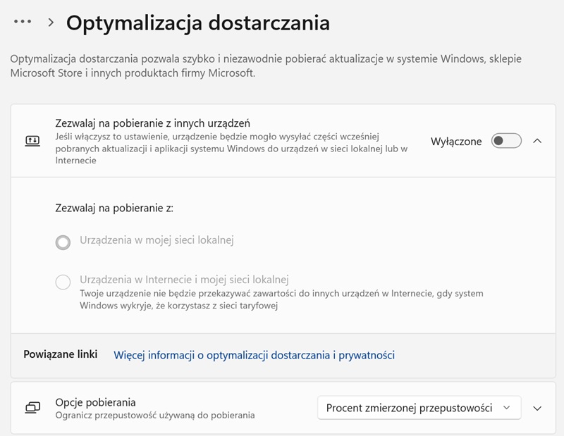564x436 pixels.
Task: Click the icon beside Zezwalaj na pobieranie
Action: pos(32,141)
